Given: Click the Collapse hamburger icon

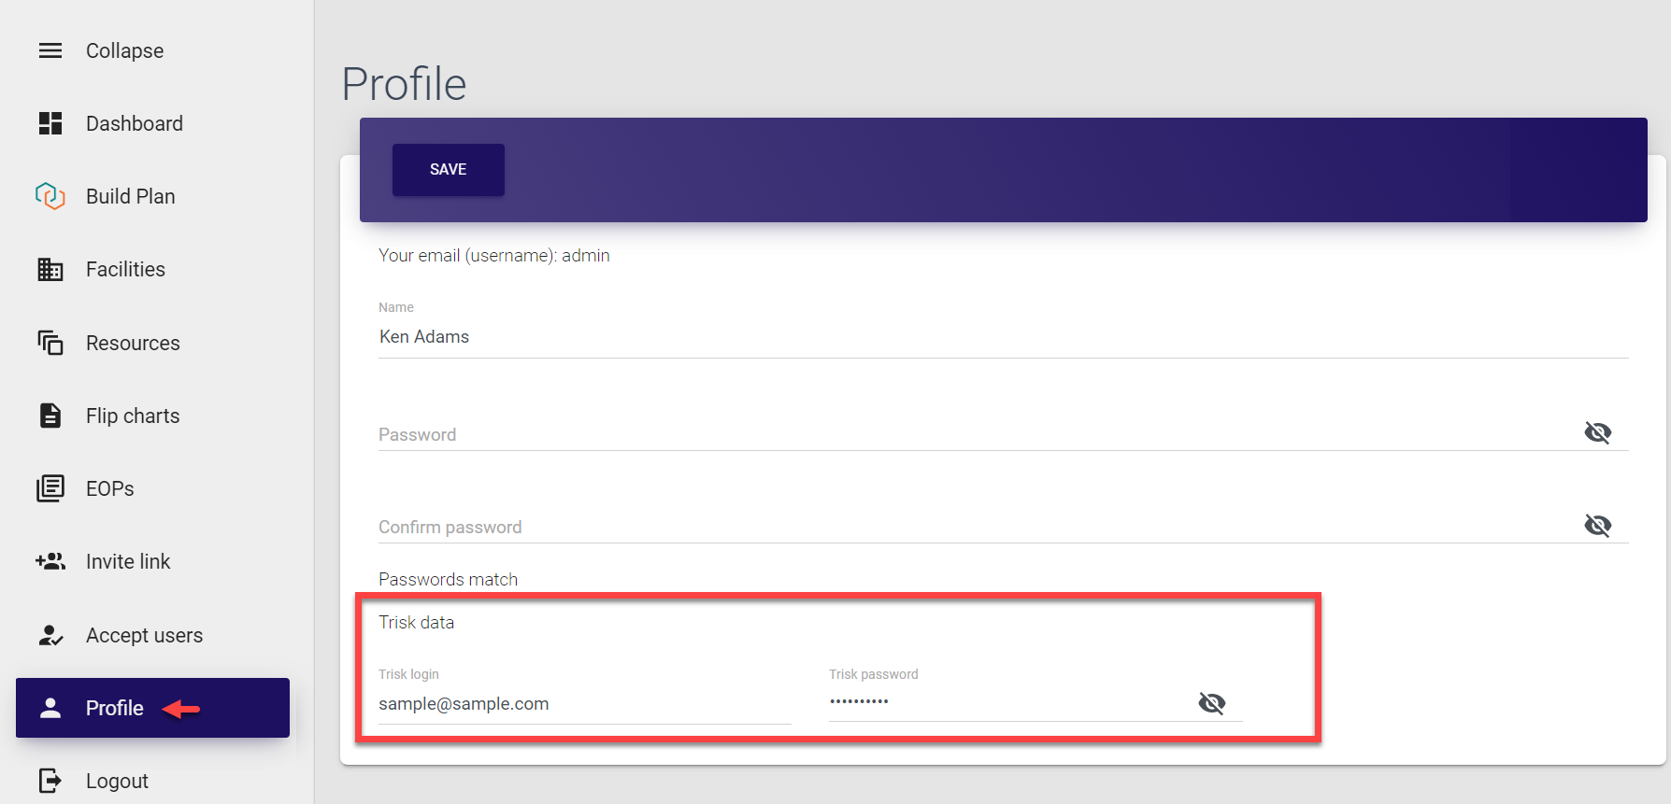Looking at the screenshot, I should (50, 50).
